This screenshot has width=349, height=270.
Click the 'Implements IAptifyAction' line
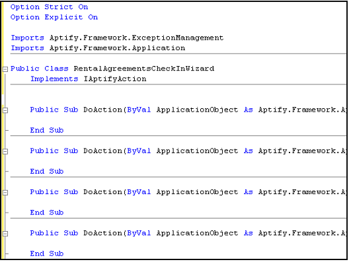tap(88, 79)
